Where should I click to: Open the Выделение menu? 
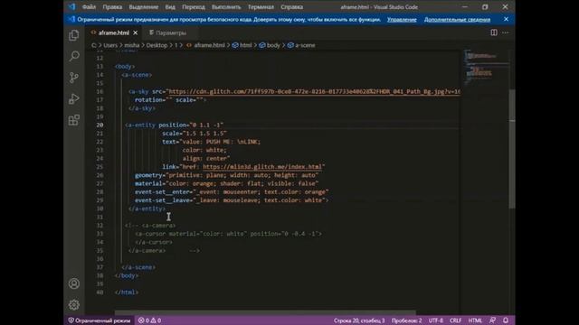144,7
